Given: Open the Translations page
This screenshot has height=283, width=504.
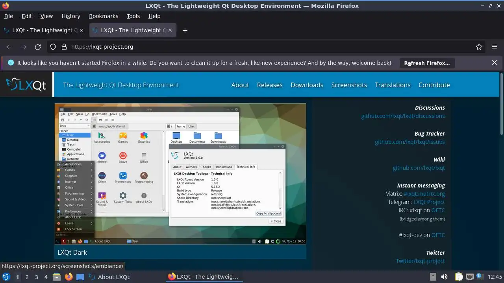Looking at the screenshot, I should click(x=393, y=85).
